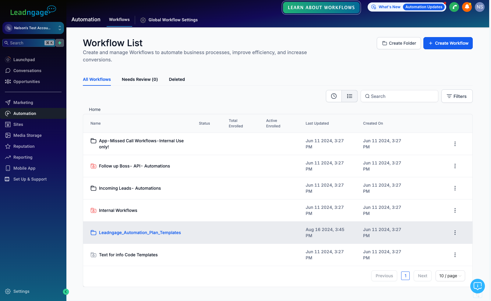Open options for Incoming Leads folder
Viewport: 491px width, 301px height.
click(455, 188)
